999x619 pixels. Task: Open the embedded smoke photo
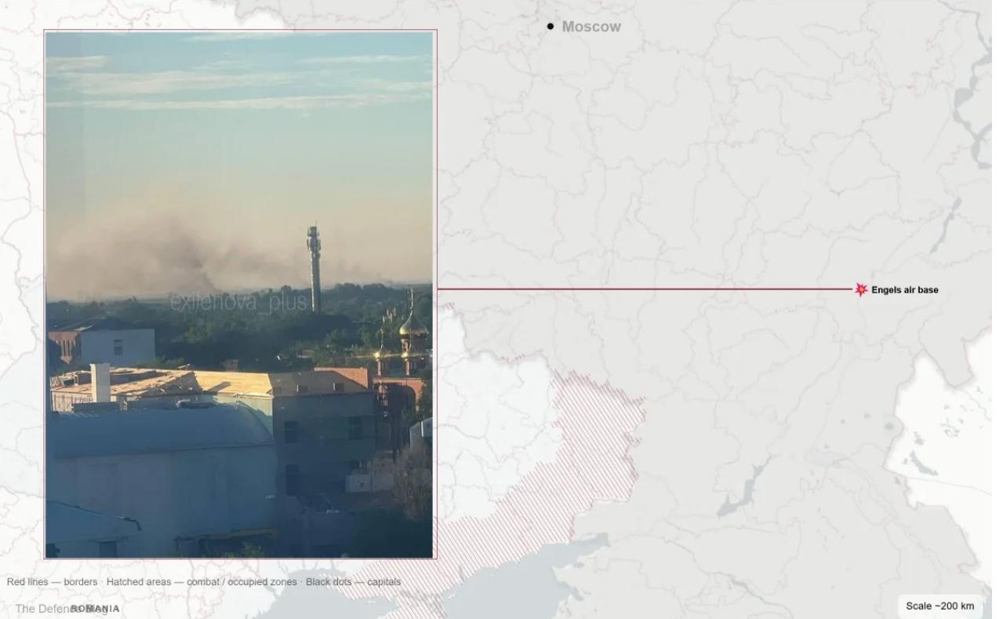pos(240,294)
